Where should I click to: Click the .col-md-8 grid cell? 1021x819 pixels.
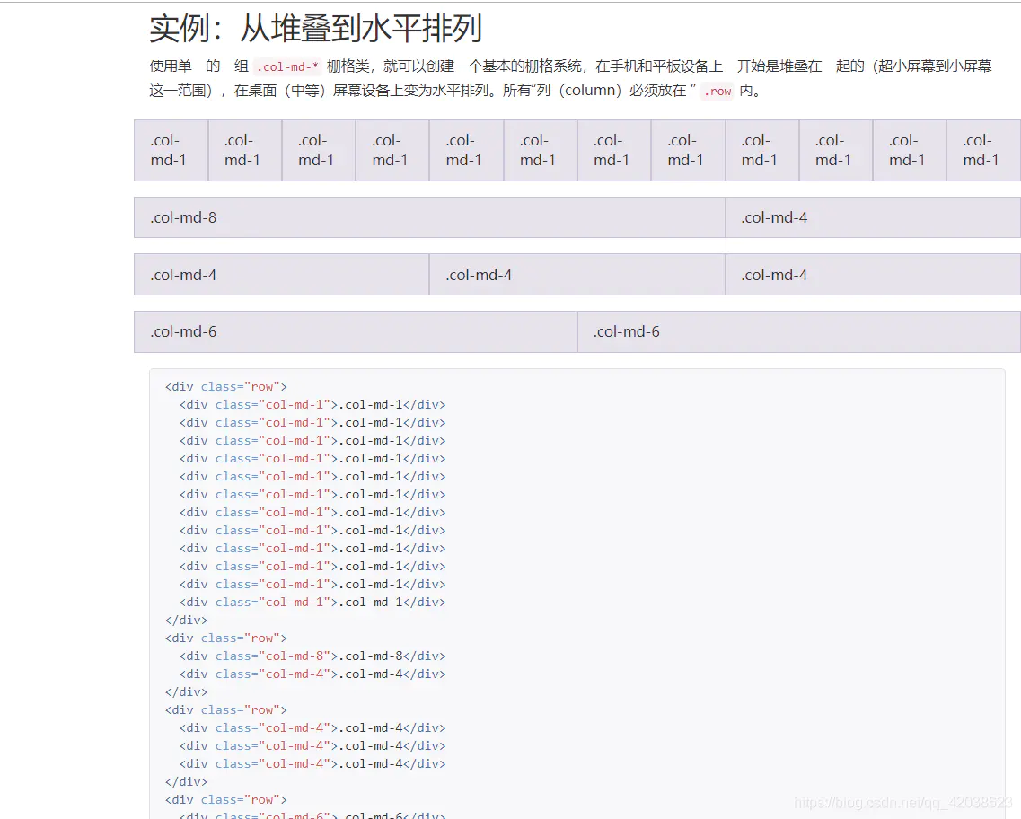tap(430, 217)
